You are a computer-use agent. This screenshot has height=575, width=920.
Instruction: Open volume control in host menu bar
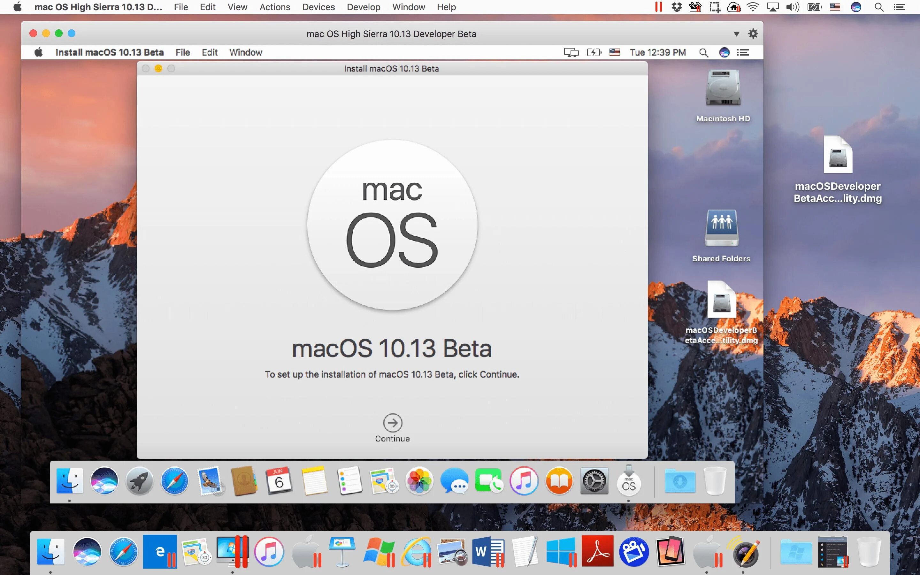[x=793, y=7]
